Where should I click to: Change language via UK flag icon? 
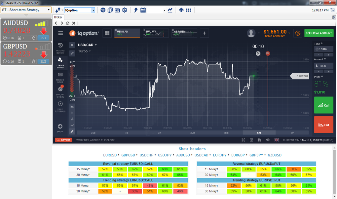(x=277, y=140)
